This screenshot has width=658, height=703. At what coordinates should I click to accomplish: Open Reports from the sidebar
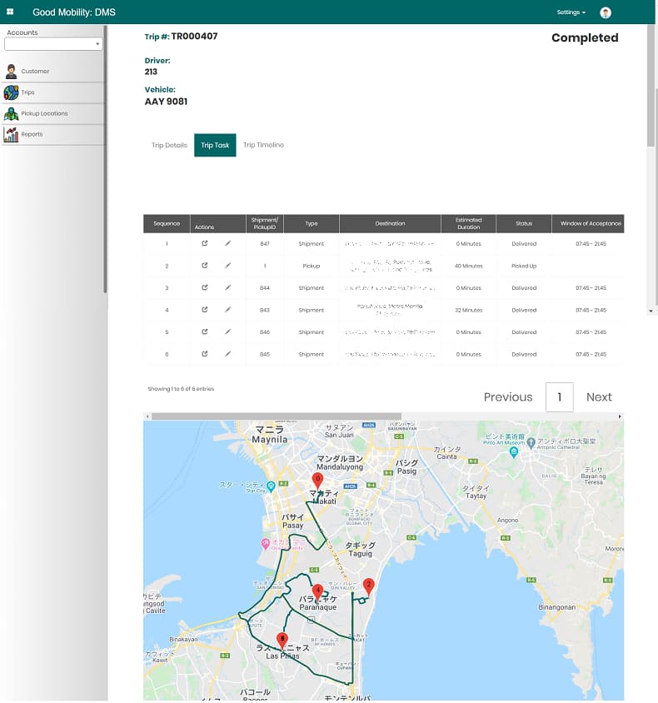(x=32, y=134)
